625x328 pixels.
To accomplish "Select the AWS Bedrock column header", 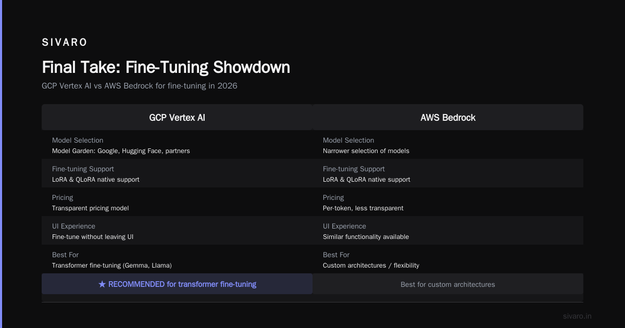I will [x=448, y=117].
